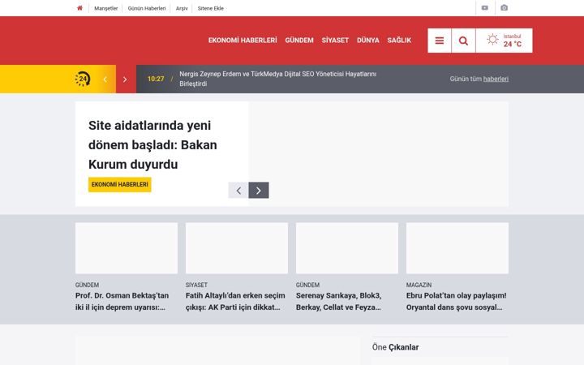Click the underlined haberleri link
The image size is (584, 365).
pyautogui.click(x=496, y=79)
